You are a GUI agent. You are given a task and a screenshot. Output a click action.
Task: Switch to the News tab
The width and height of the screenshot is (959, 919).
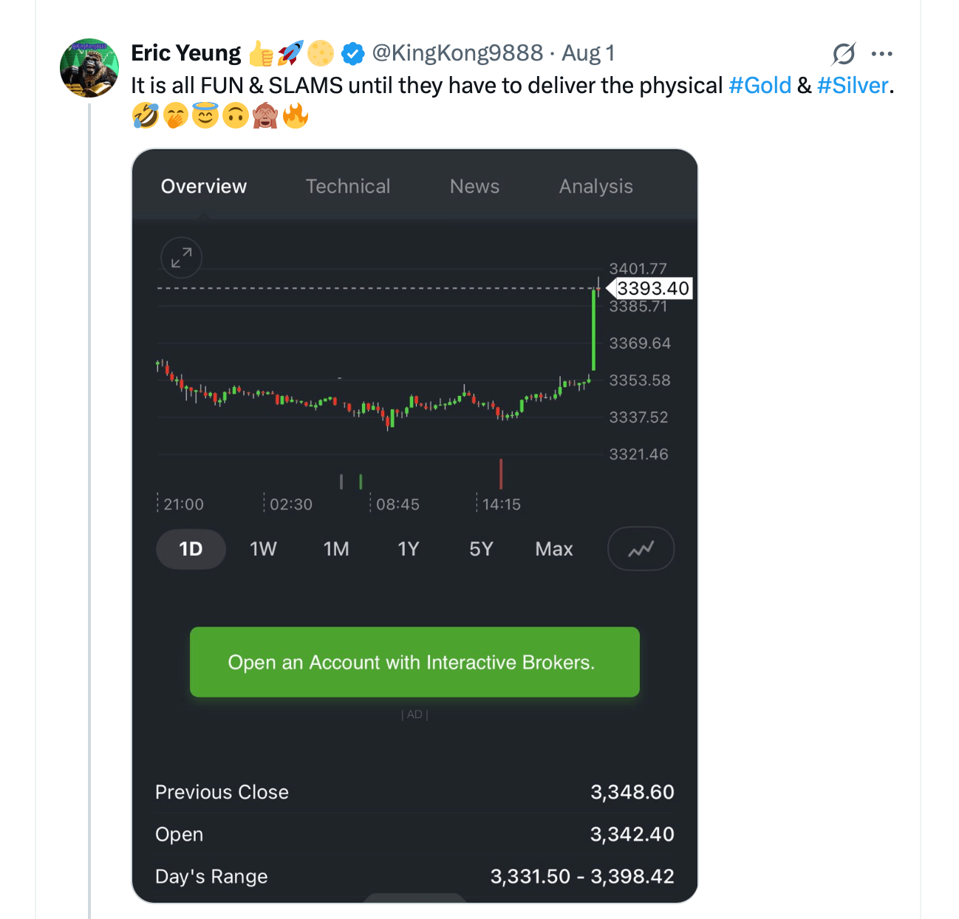(x=474, y=186)
